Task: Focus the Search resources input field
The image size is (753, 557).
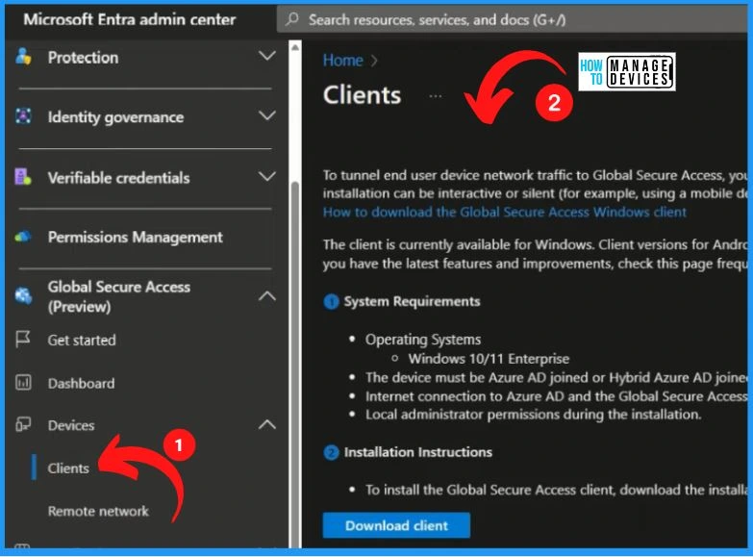Action: [x=512, y=19]
